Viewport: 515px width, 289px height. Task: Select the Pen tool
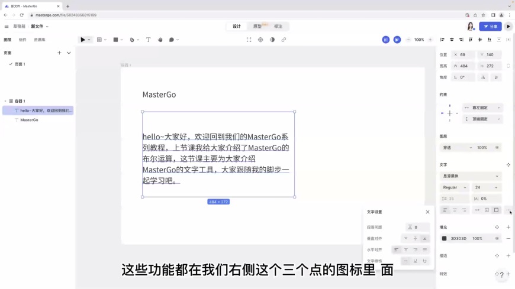[131, 40]
